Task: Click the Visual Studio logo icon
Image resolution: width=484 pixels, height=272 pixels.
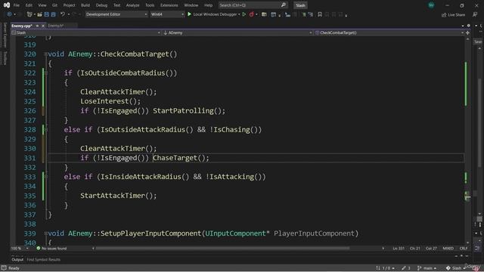Action: (7, 5)
